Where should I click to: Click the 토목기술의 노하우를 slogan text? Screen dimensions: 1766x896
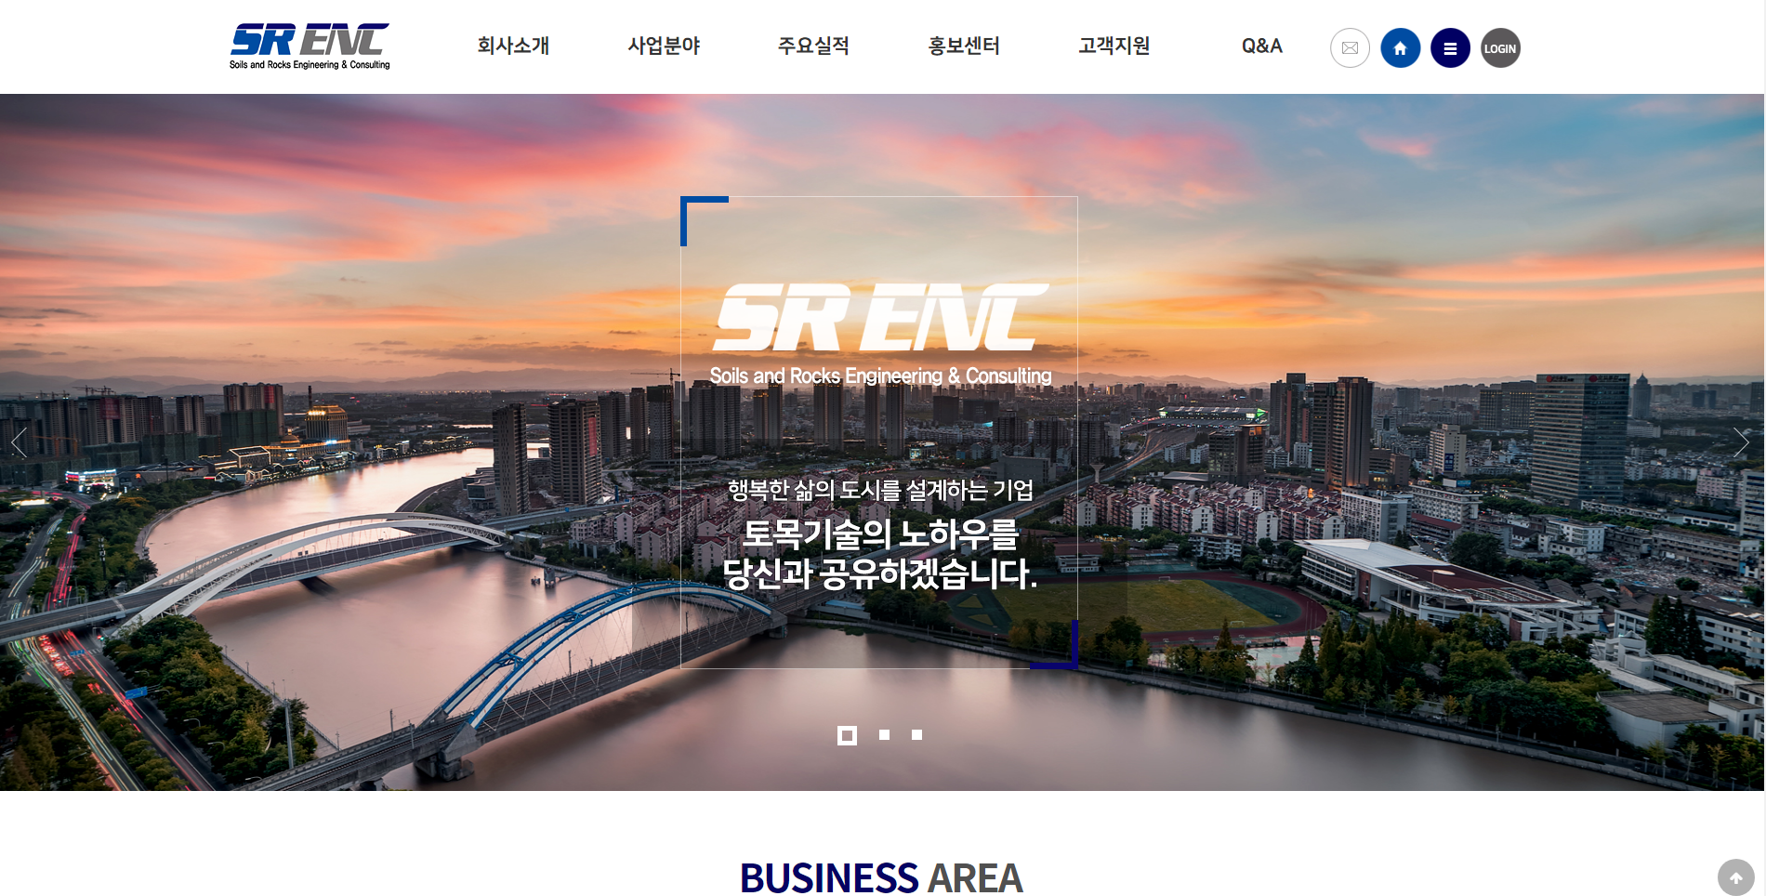880,534
